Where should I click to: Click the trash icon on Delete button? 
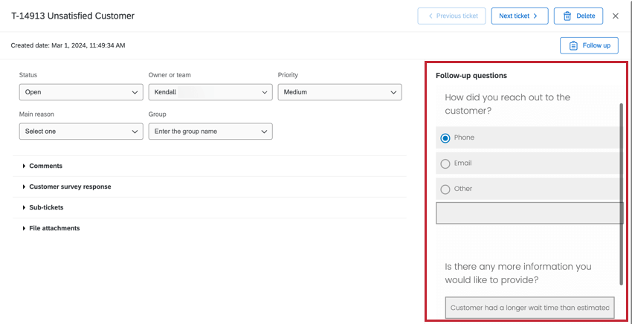tap(567, 16)
